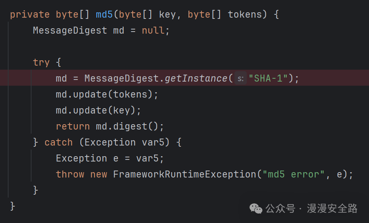Click the private keyword
Viewport: 369px width, 223px height.
coord(30,14)
